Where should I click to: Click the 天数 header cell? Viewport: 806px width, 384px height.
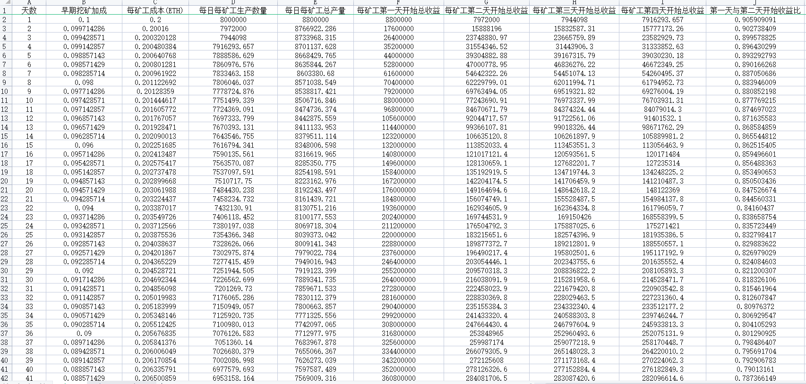[x=29, y=10]
